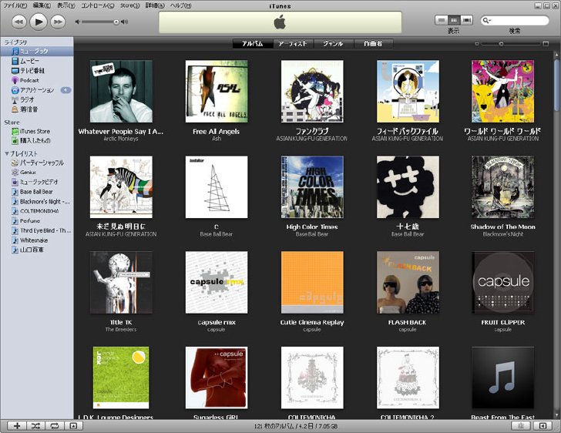
Task: Open Whatever People Say I Am album cover
Action: 121,91
